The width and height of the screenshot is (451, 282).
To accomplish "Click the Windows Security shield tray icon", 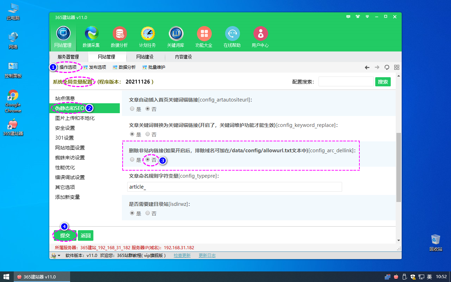I will click(x=413, y=277).
